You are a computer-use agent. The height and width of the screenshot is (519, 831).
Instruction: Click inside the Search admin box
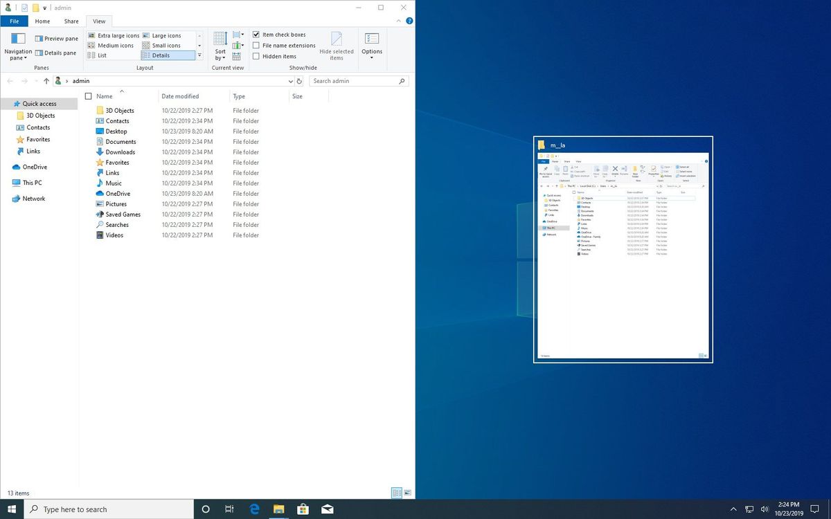point(353,80)
